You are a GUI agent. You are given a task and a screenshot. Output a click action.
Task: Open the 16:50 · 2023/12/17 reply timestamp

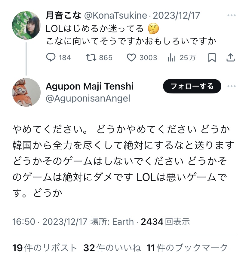(x=50, y=222)
